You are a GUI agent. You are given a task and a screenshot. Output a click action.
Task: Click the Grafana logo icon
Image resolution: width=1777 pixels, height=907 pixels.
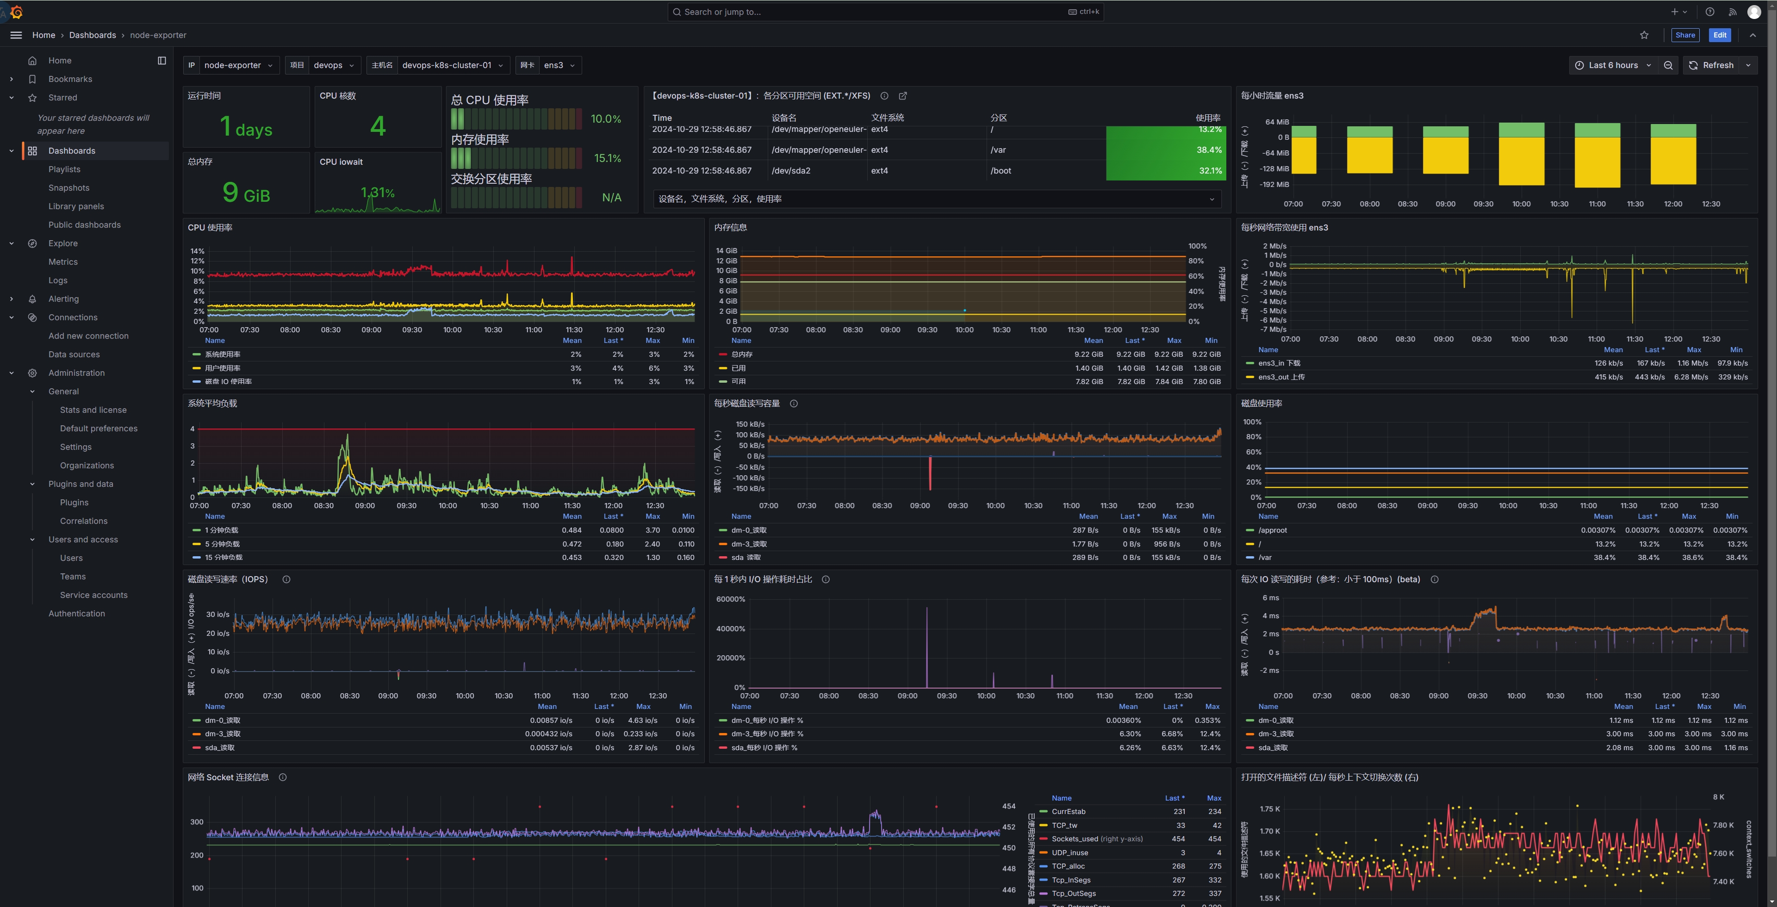click(17, 12)
